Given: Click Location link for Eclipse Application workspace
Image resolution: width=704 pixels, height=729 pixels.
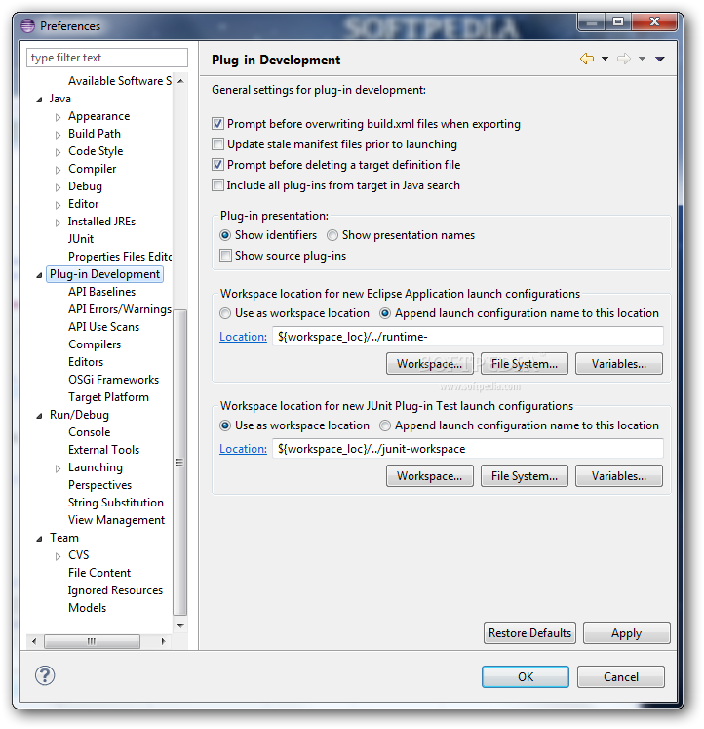Looking at the screenshot, I should 243,337.
